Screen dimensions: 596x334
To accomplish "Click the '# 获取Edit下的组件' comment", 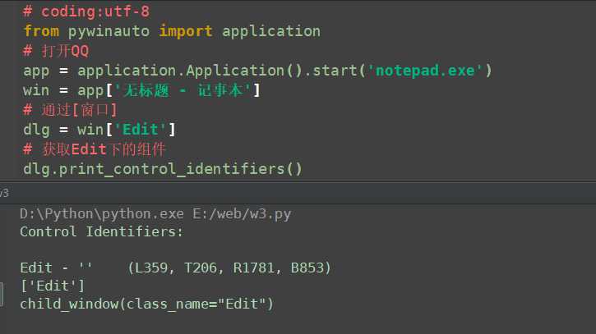I will (95, 149).
